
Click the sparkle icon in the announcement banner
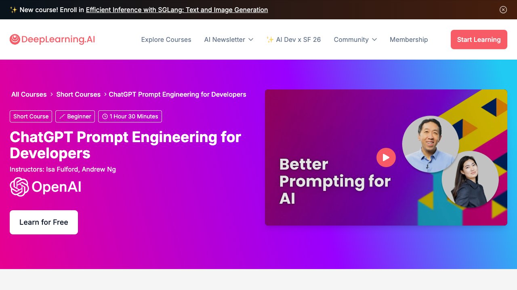[13, 10]
